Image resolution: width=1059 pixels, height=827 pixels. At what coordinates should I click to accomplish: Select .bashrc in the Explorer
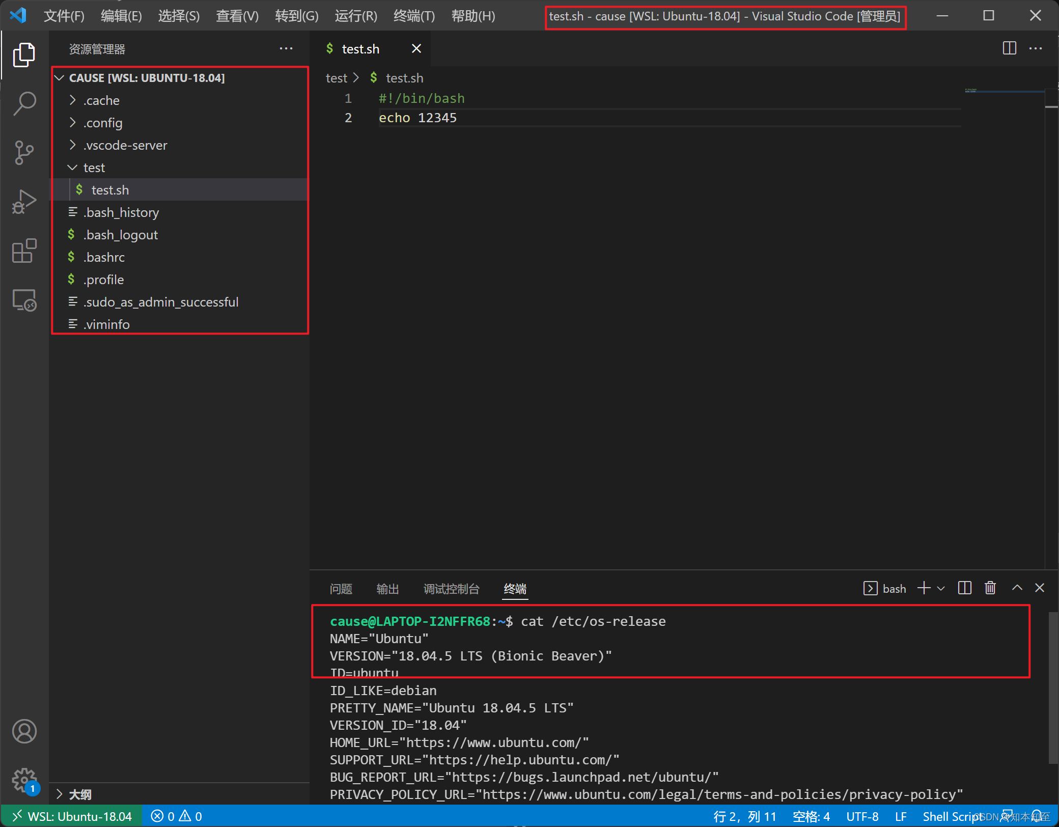click(x=104, y=257)
